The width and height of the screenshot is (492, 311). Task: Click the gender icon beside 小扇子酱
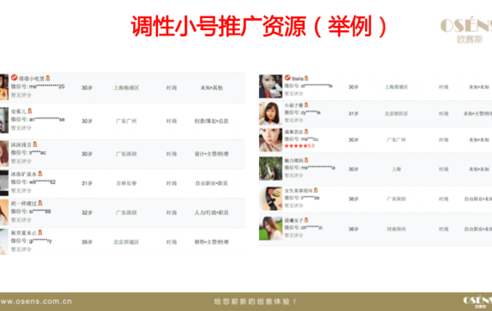coord(306,105)
